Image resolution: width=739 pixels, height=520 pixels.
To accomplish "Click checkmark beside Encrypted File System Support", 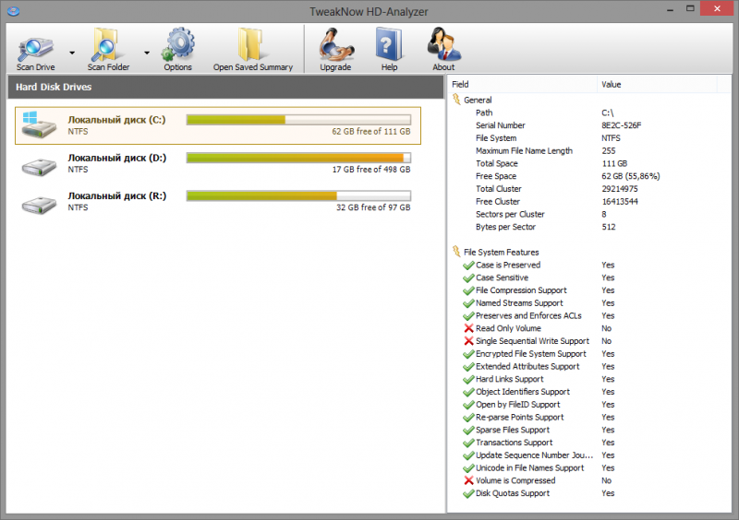I will [468, 354].
